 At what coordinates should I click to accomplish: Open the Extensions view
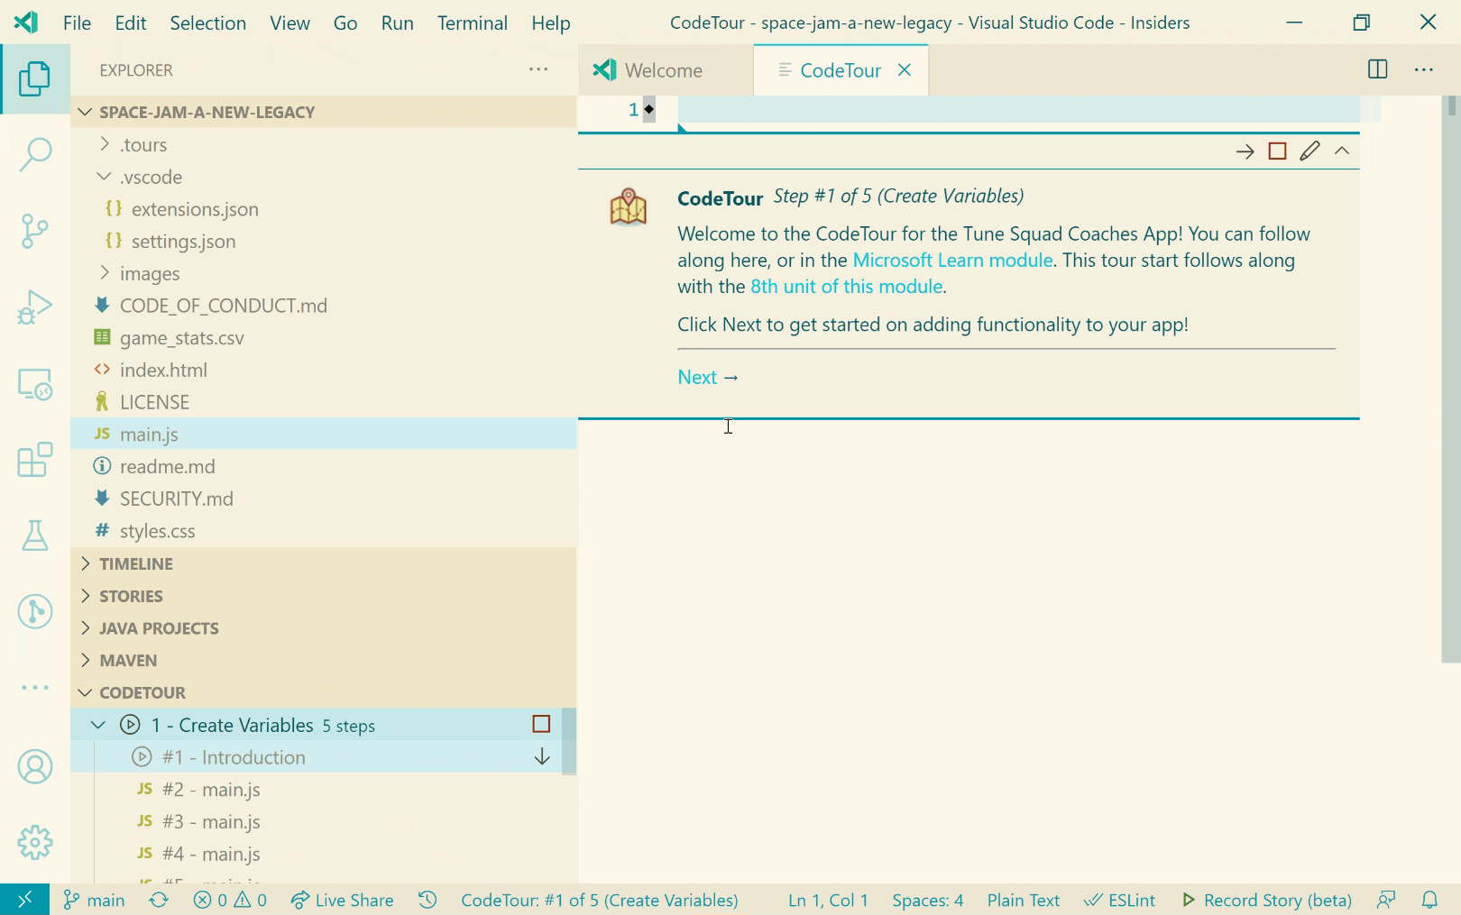(35, 461)
